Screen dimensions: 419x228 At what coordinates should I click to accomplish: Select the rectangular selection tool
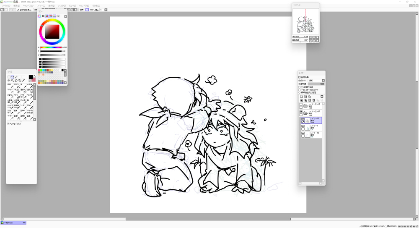[x=9, y=77]
